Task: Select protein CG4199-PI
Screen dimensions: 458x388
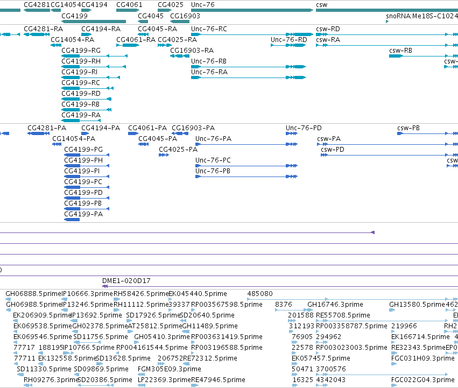Action: click(x=82, y=171)
